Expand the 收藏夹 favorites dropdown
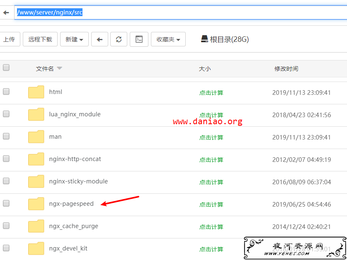This screenshot has width=347, height=260. (x=168, y=39)
